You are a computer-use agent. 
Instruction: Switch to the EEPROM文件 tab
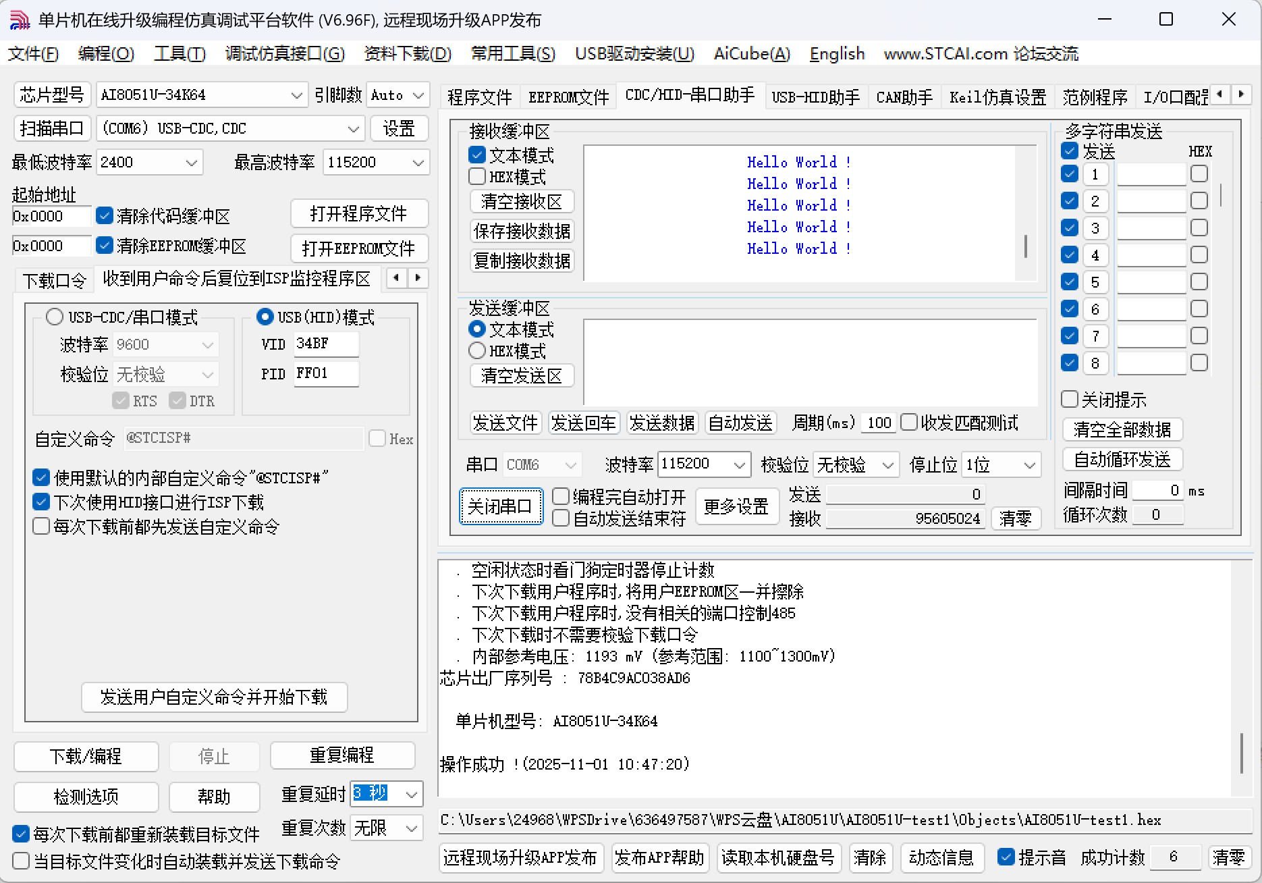568,97
